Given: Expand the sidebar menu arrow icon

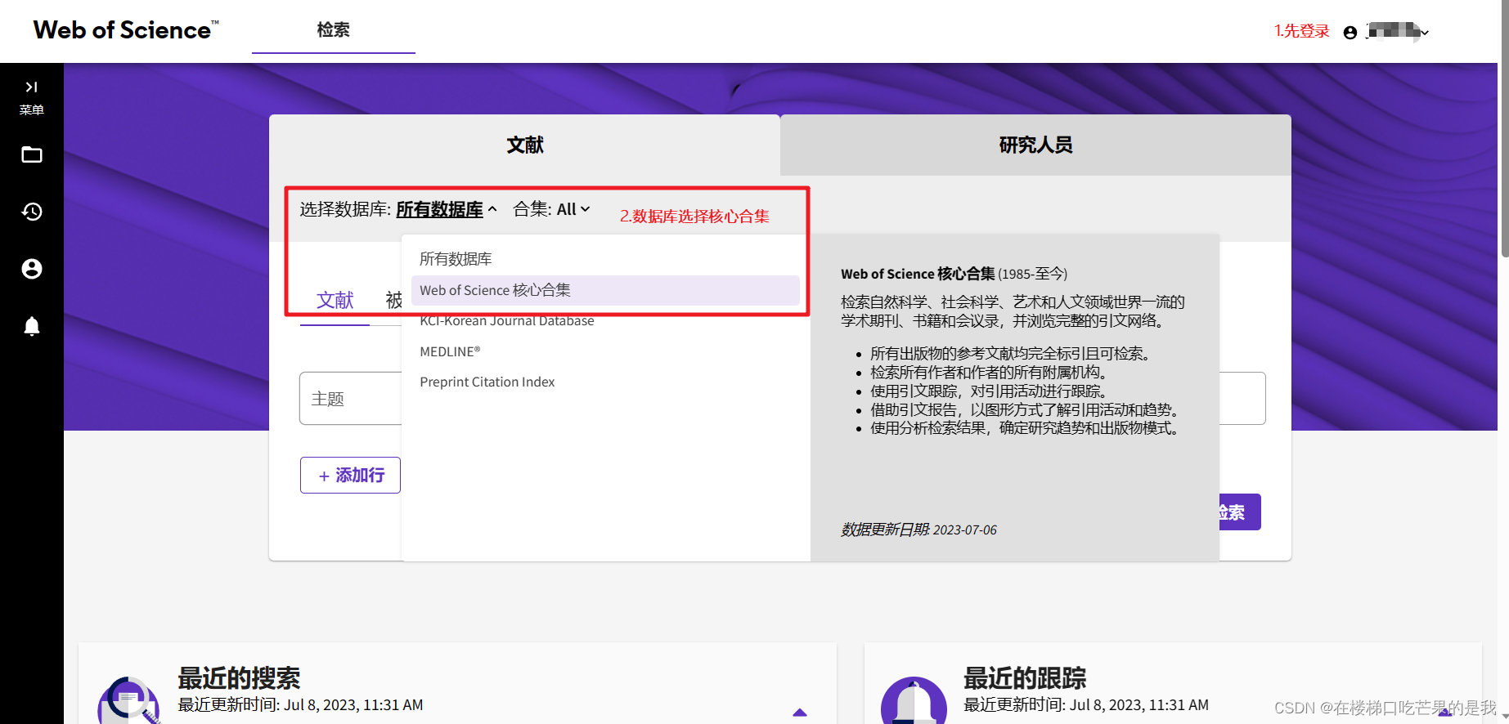Looking at the screenshot, I should (31, 87).
